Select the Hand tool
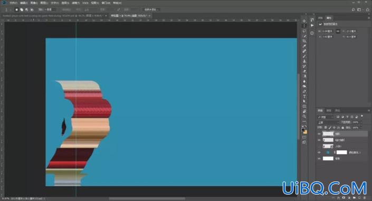Viewport: 372px width, 201px height. click(x=304, y=111)
